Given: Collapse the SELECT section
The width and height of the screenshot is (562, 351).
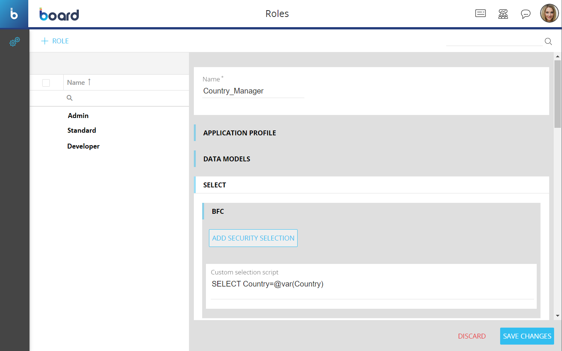Looking at the screenshot, I should pyautogui.click(x=215, y=185).
